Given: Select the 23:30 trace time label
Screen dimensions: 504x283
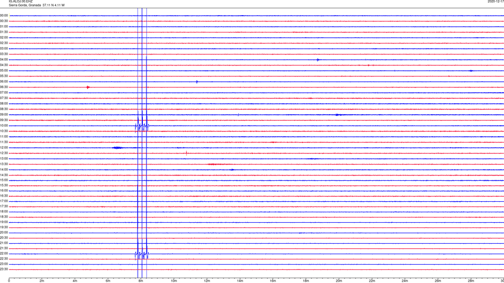Looking at the screenshot, I should [4, 269].
